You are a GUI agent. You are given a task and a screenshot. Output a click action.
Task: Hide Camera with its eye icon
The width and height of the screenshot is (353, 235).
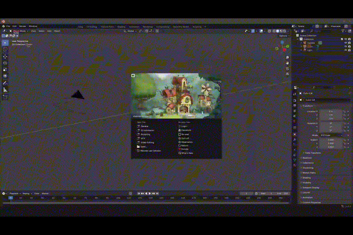[346, 43]
